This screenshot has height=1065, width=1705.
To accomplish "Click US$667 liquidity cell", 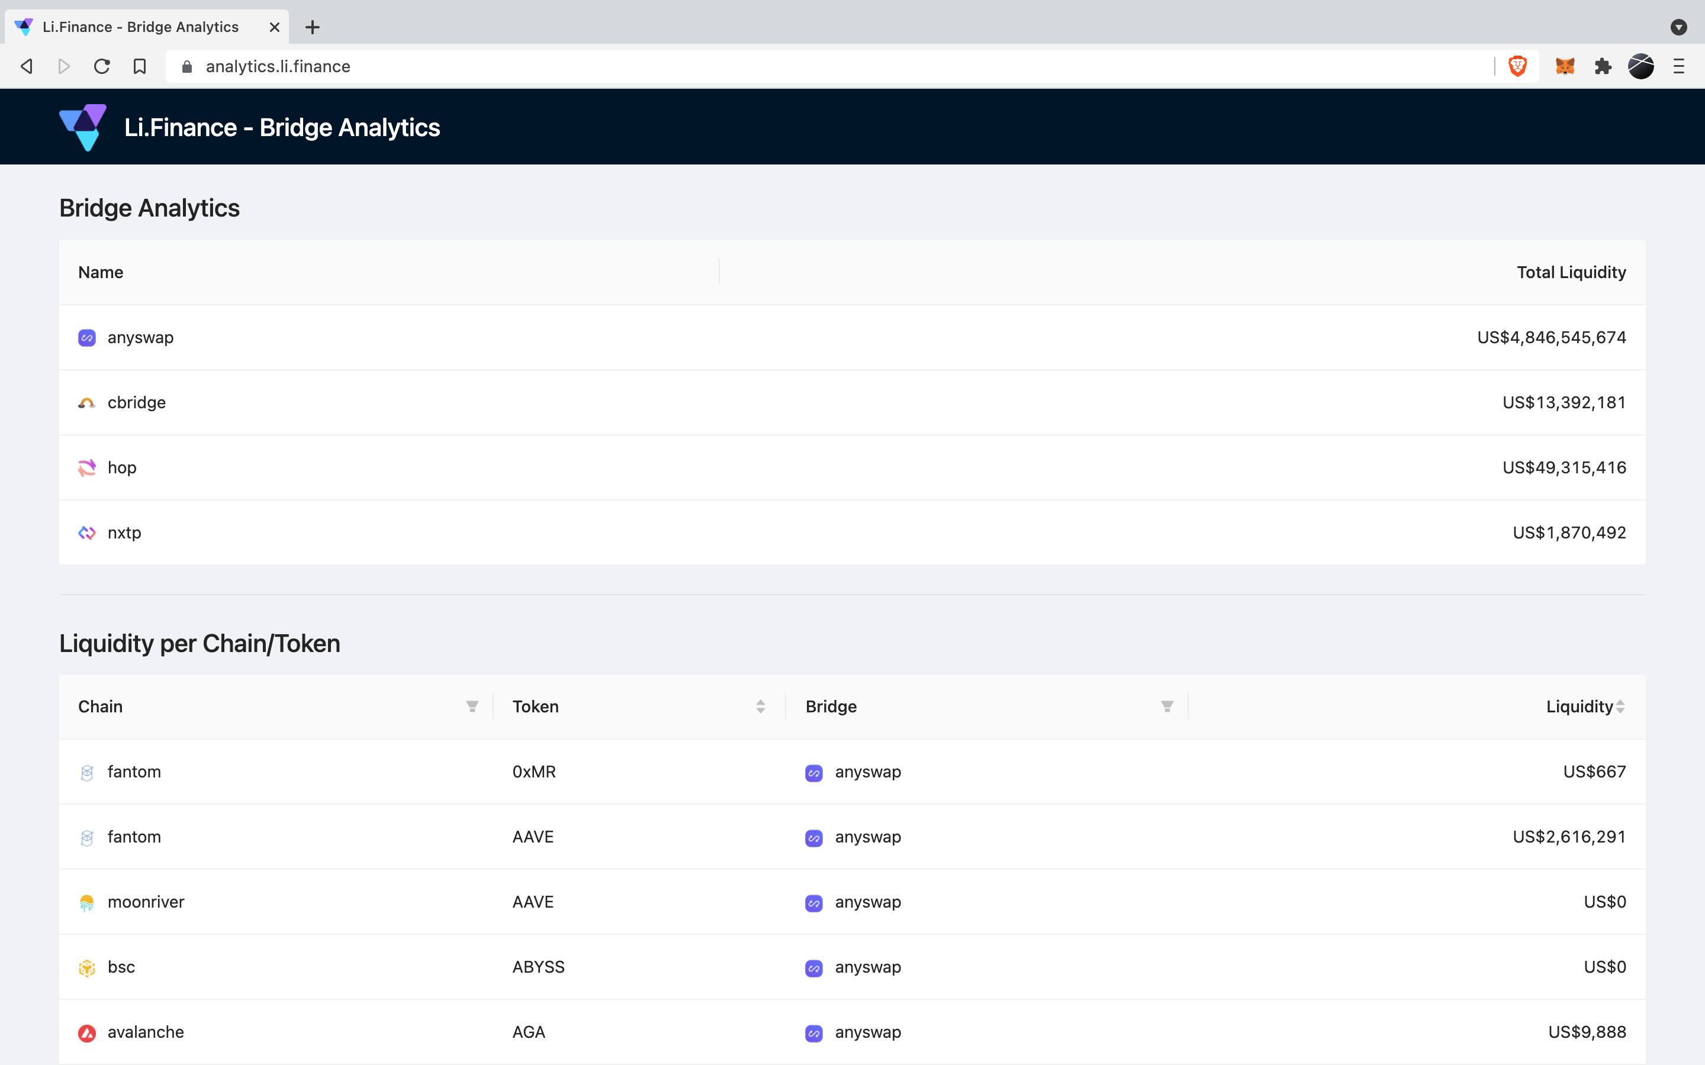I will [1594, 772].
